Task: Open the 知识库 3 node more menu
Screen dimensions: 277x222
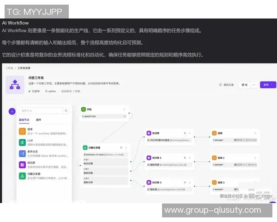Action: (x=190, y=182)
